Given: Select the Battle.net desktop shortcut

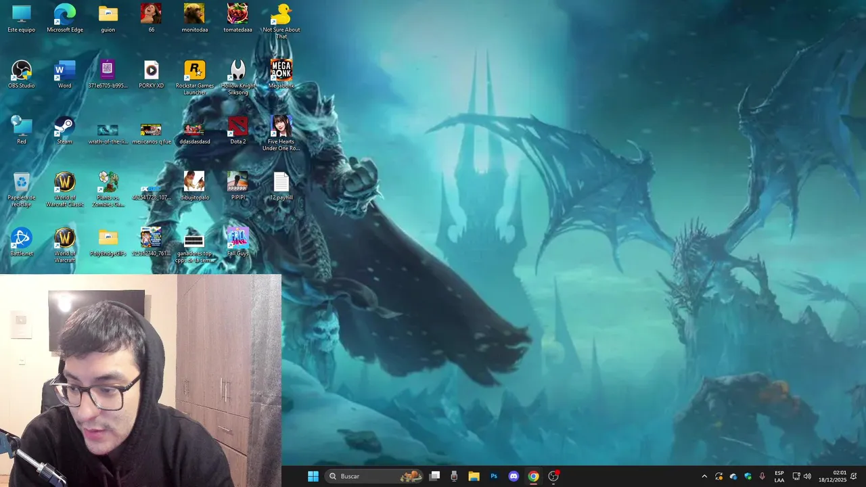Looking at the screenshot, I should (x=22, y=243).
